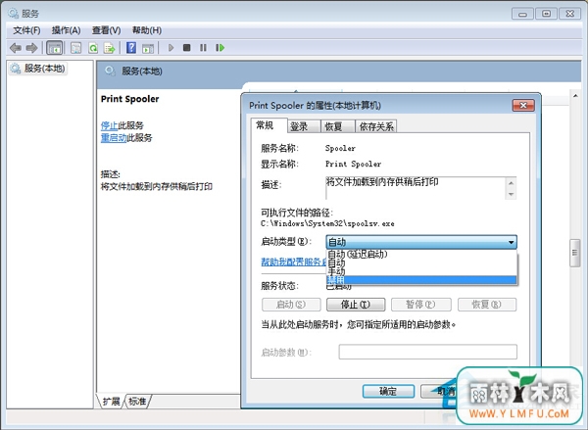Open the 帮助我配置服务 help link
The image size is (588, 430).
(294, 262)
